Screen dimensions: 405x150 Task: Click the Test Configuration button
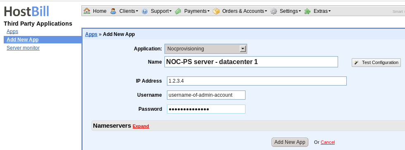tap(376, 62)
